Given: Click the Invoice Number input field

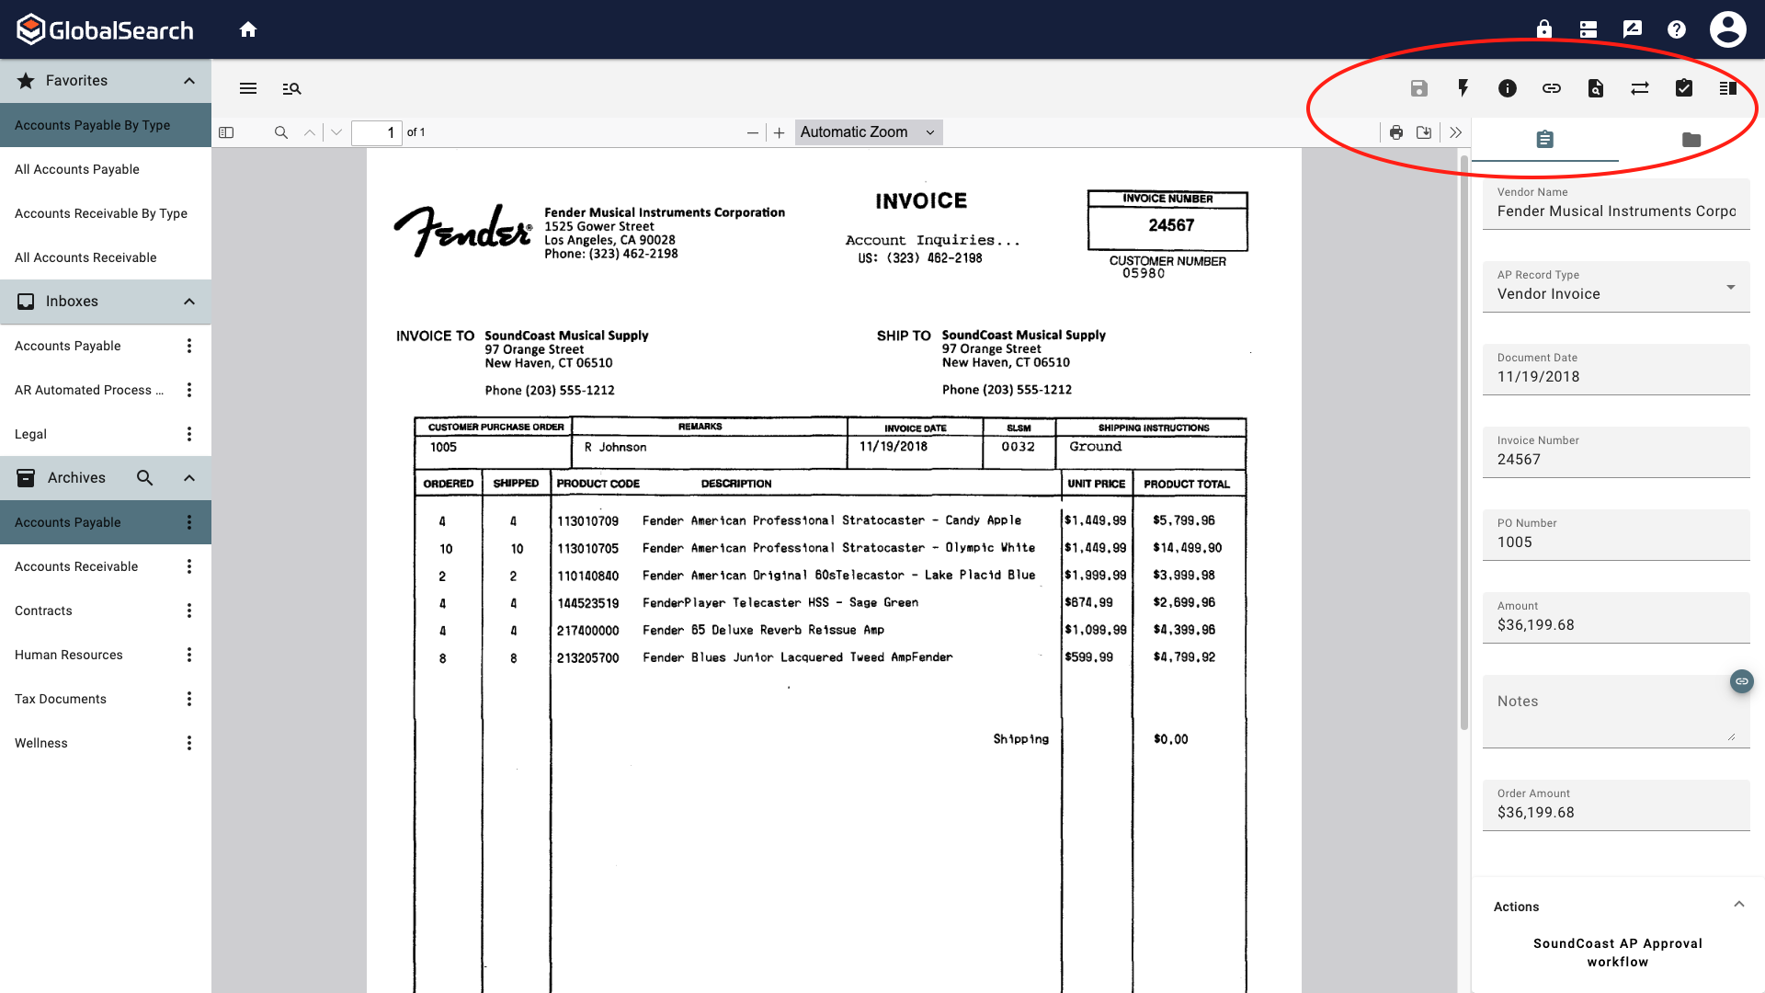Looking at the screenshot, I should click(x=1616, y=458).
